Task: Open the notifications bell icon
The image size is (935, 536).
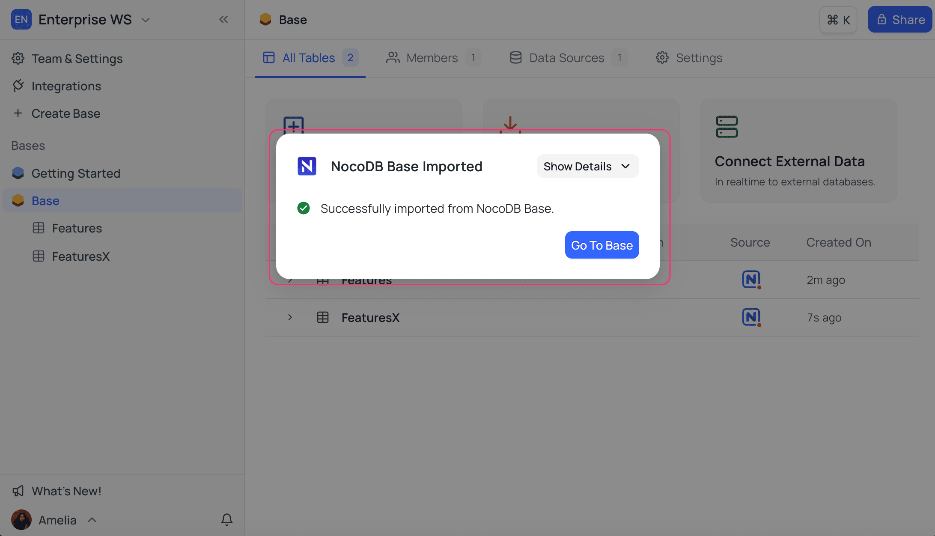Action: click(x=226, y=519)
